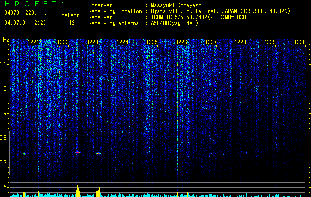Viewport: 311px width, 197px height.
Task: Click the 1.1 kHz axis tick label
Action: point(4,64)
